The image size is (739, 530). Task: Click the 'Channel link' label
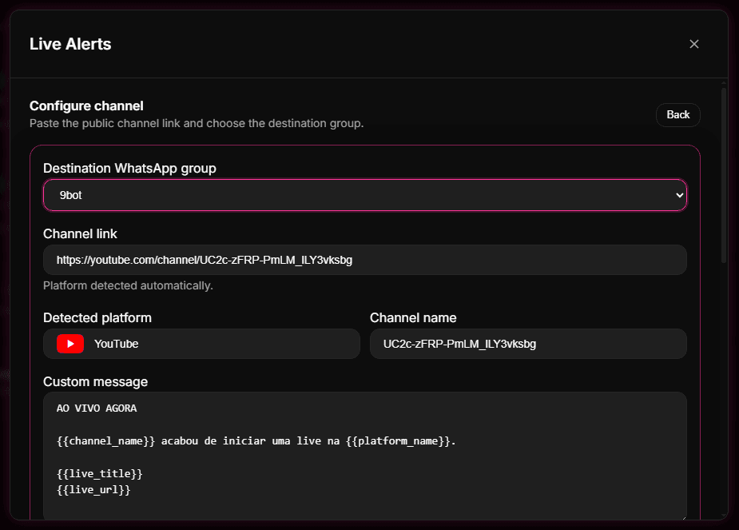pyautogui.click(x=80, y=234)
